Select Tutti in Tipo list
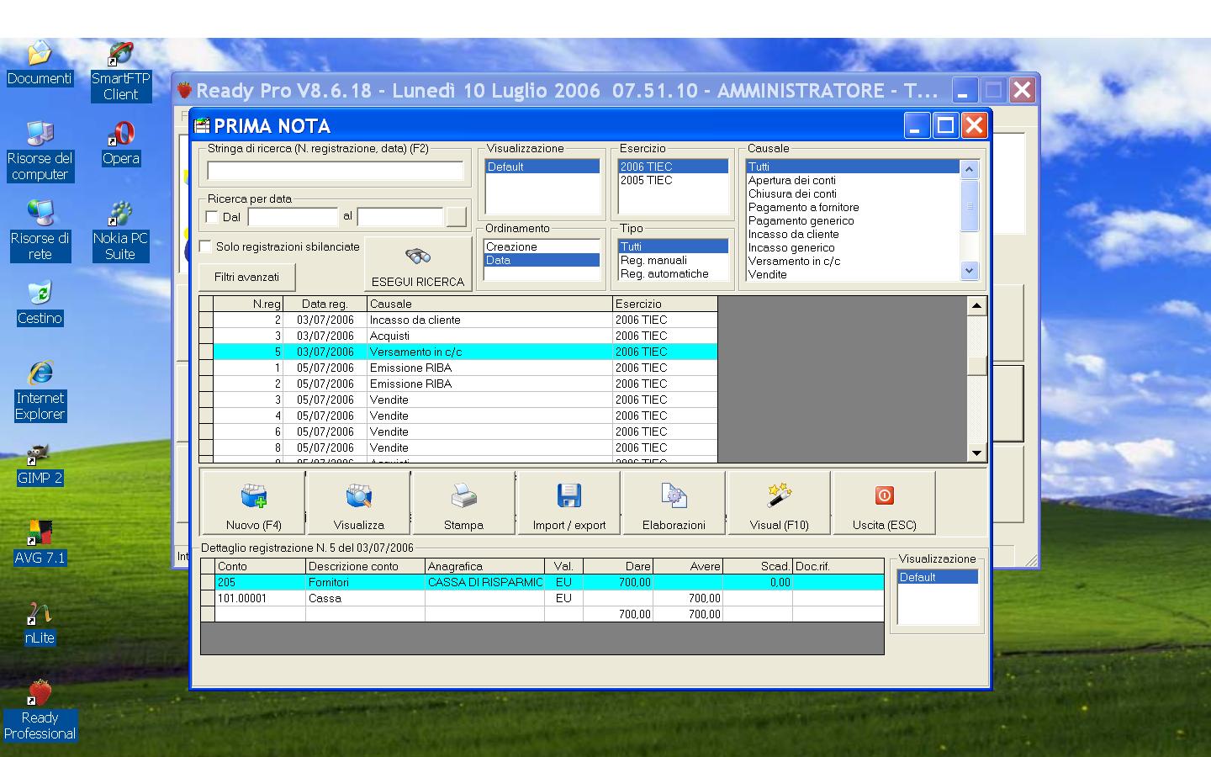Image resolution: width=1211 pixels, height=757 pixels. coord(673,246)
